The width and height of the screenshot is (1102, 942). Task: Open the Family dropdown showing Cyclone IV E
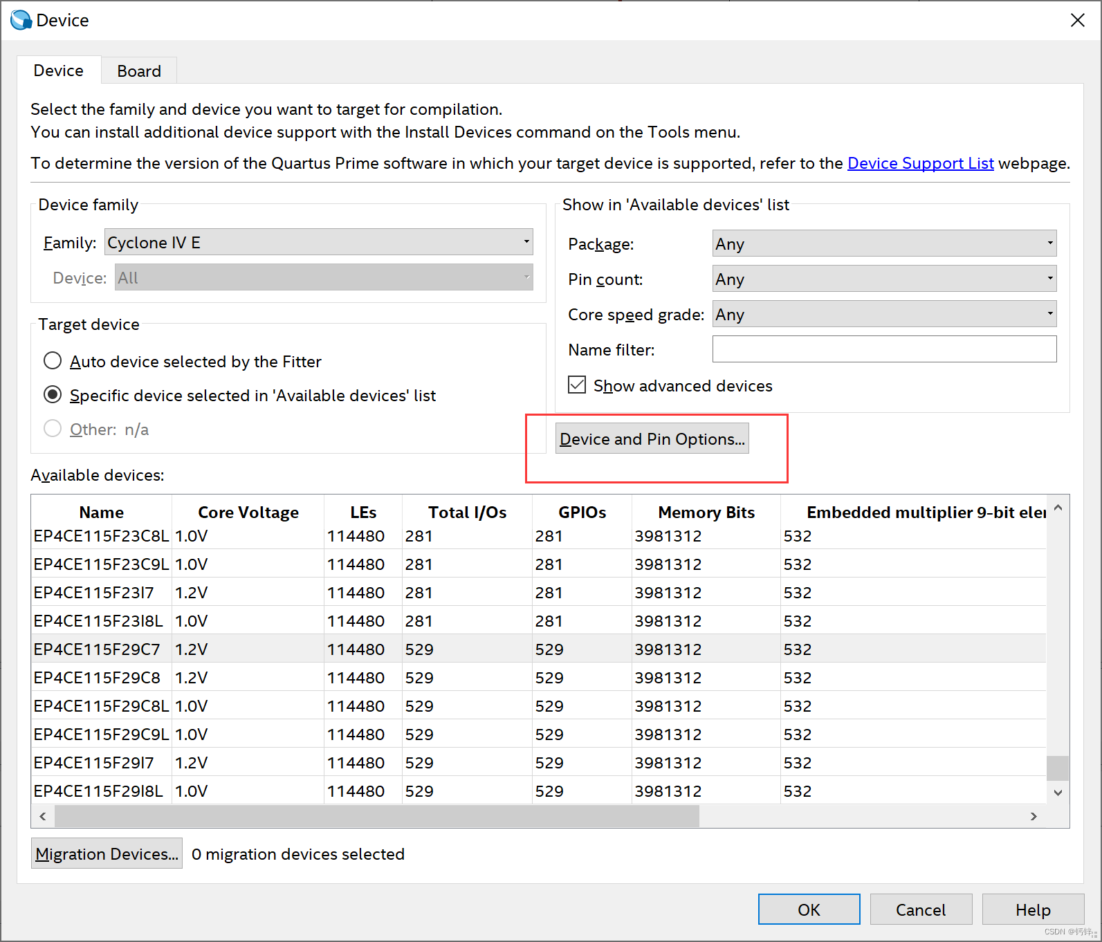(x=319, y=242)
